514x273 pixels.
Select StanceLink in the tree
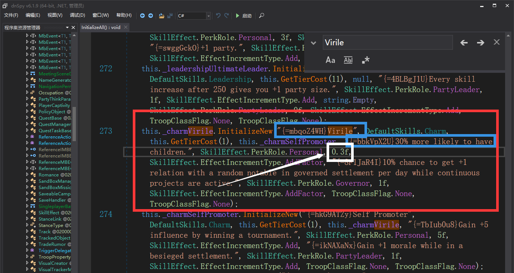55,219
